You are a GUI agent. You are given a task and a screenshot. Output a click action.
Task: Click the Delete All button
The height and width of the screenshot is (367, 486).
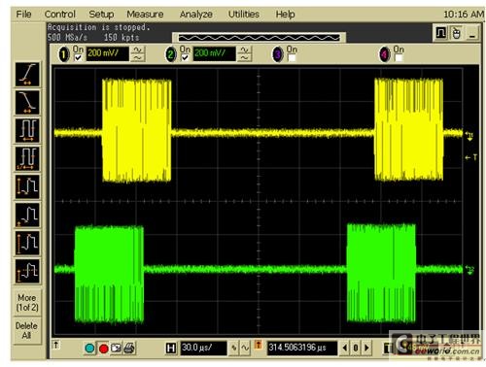(x=27, y=330)
